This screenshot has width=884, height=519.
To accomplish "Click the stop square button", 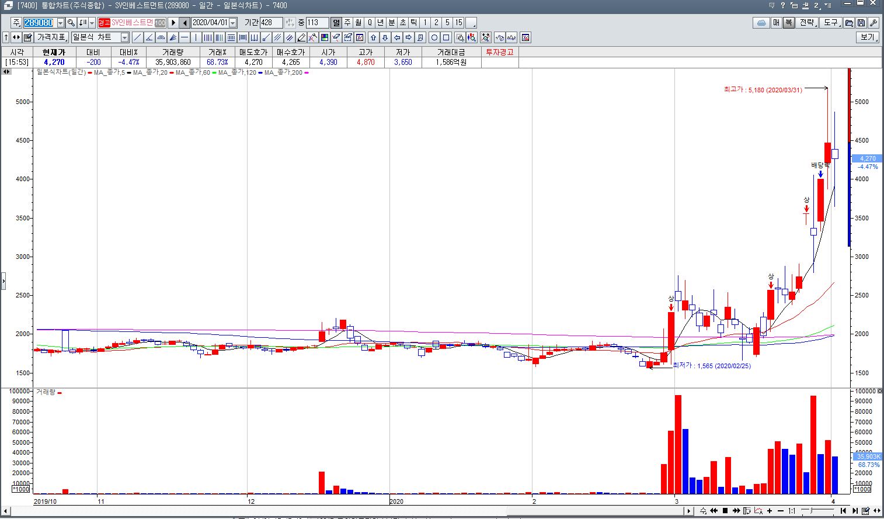I will coord(725,511).
